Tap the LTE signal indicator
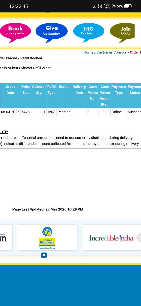141x306 pixels. point(114,6)
